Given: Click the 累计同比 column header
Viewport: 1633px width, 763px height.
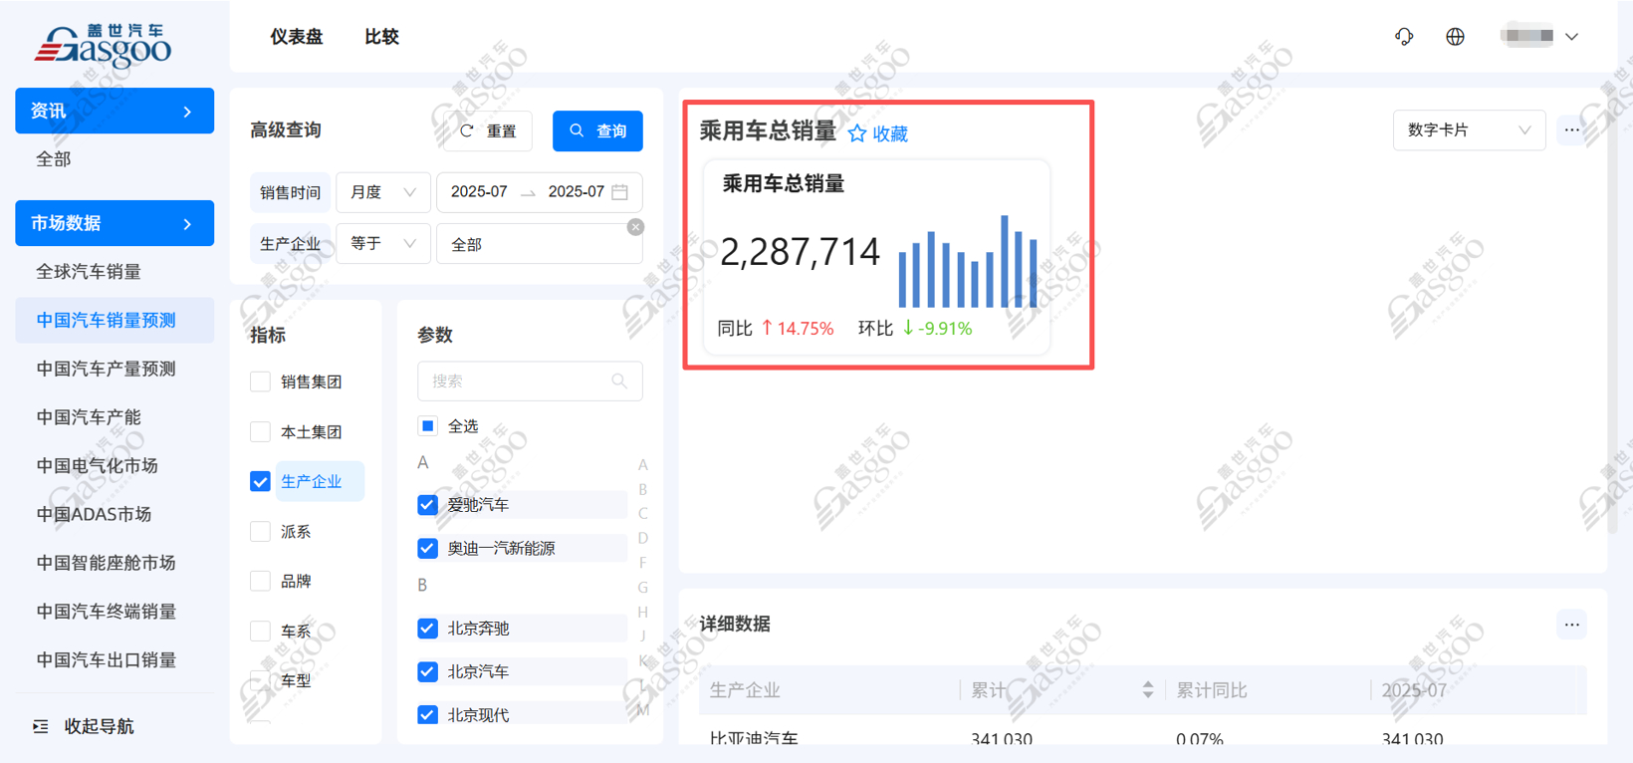Looking at the screenshot, I should 1212,690.
